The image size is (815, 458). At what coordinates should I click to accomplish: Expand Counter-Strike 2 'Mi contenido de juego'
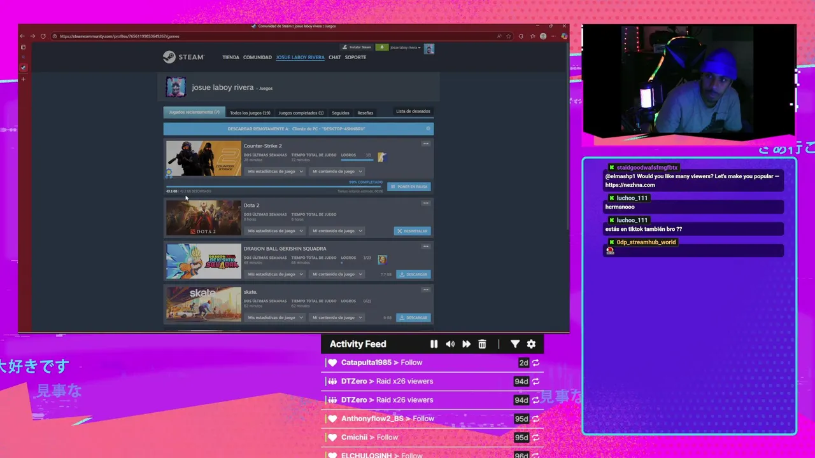337,171
